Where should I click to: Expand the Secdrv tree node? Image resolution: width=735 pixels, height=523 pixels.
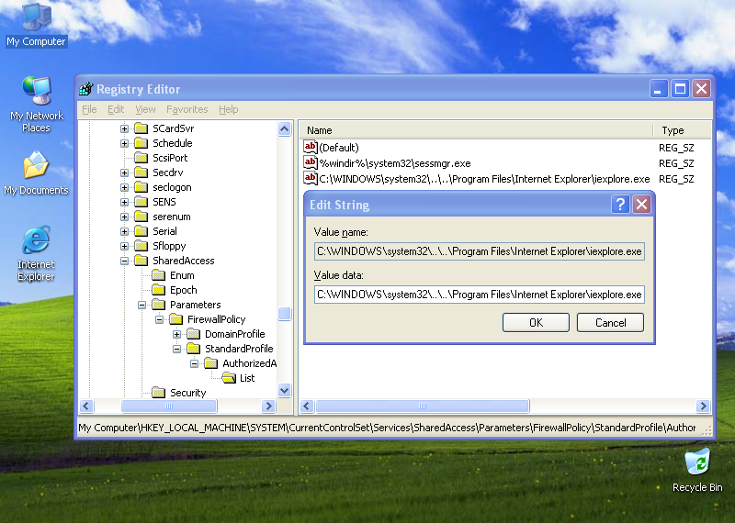[124, 172]
